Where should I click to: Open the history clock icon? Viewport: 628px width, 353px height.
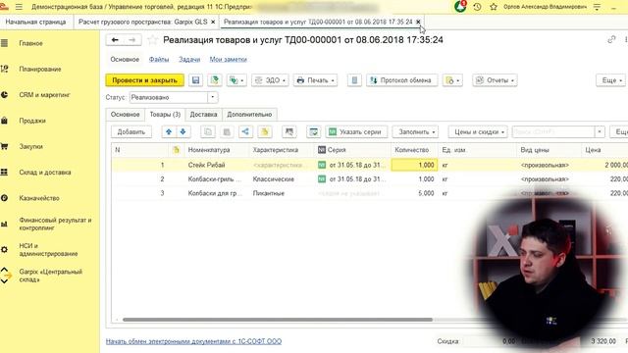[477, 7]
